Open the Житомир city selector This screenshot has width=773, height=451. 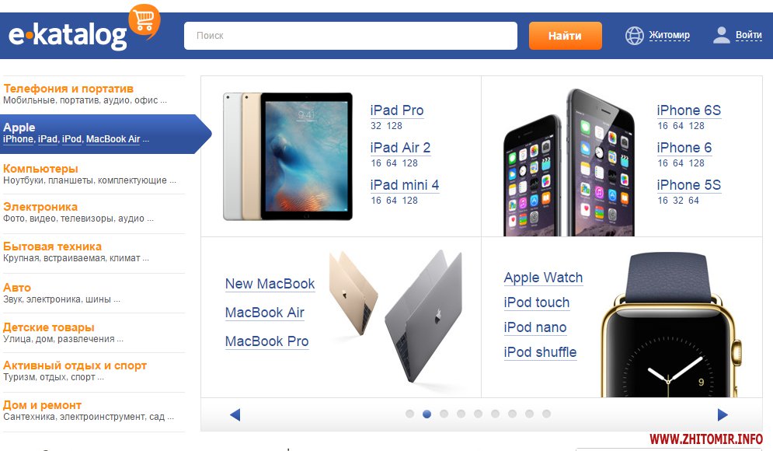[669, 35]
